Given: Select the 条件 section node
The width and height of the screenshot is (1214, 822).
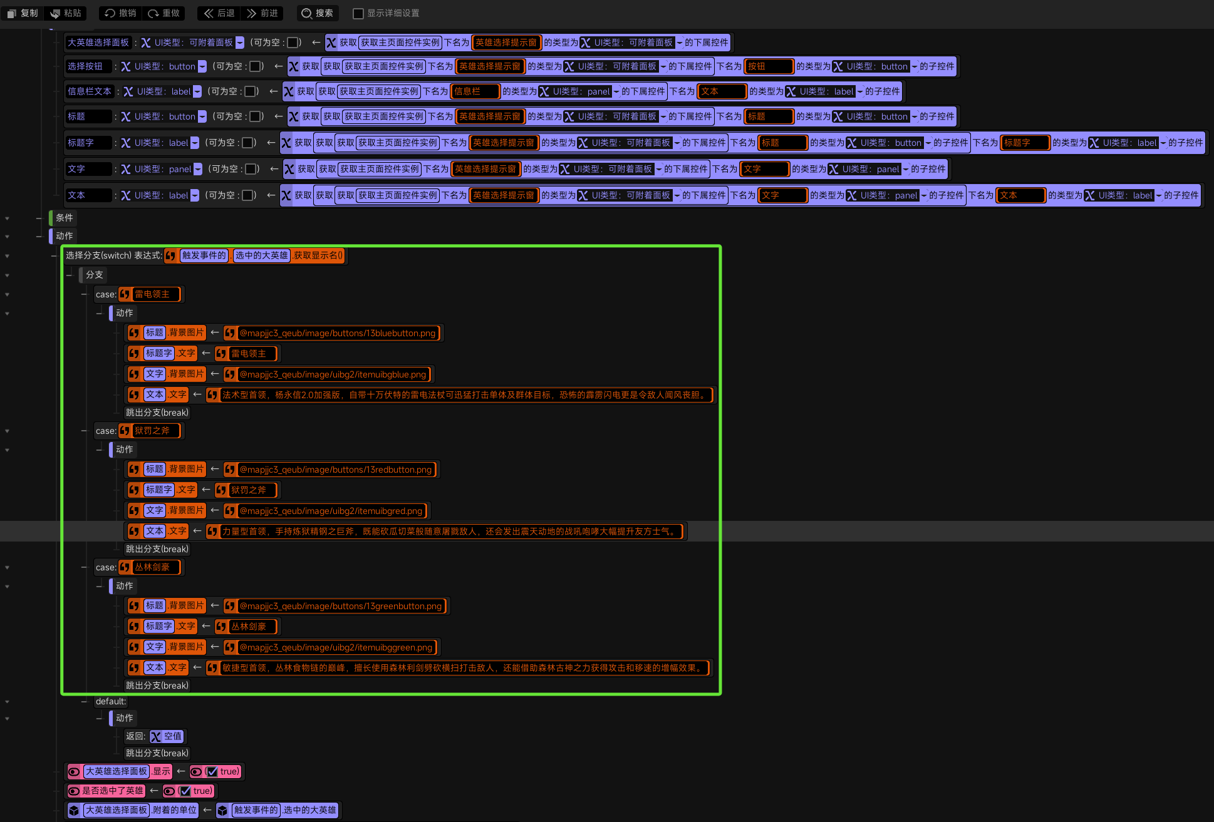Looking at the screenshot, I should click(x=64, y=218).
